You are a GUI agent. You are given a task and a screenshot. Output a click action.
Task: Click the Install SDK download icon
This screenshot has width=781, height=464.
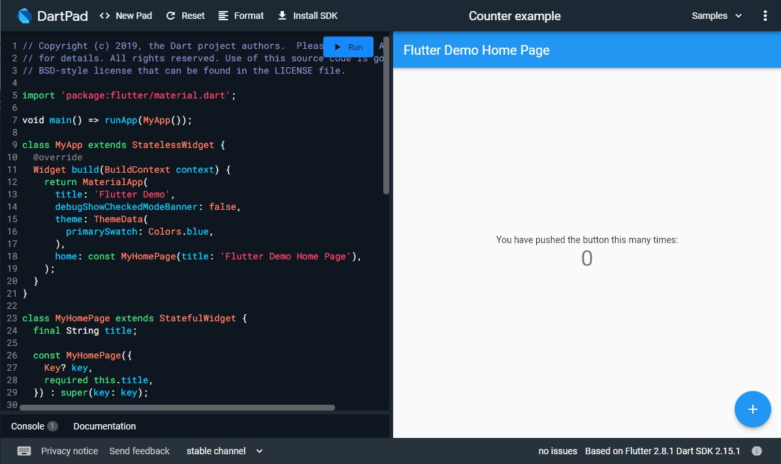click(x=282, y=16)
